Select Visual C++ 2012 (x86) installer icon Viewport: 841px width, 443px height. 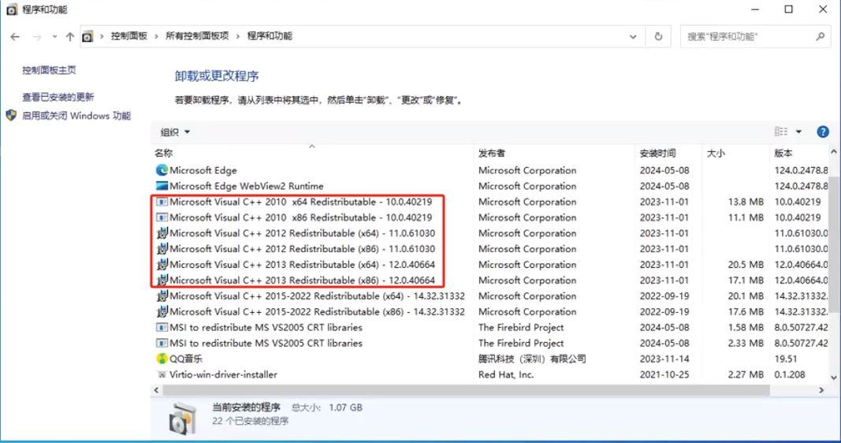pyautogui.click(x=162, y=249)
